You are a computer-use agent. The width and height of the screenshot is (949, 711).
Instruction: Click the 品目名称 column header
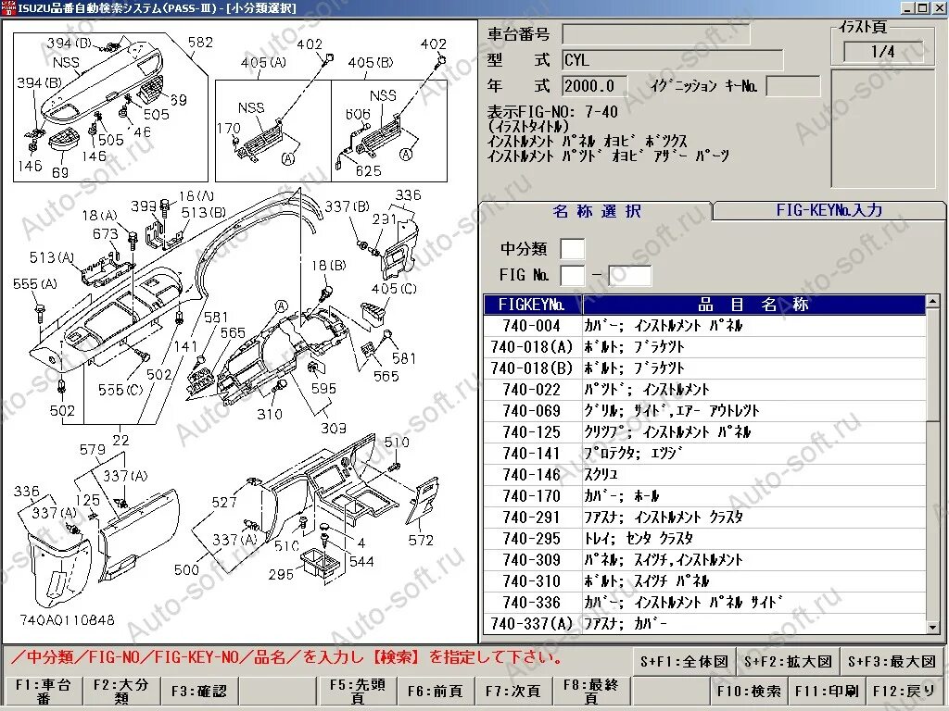click(x=753, y=305)
